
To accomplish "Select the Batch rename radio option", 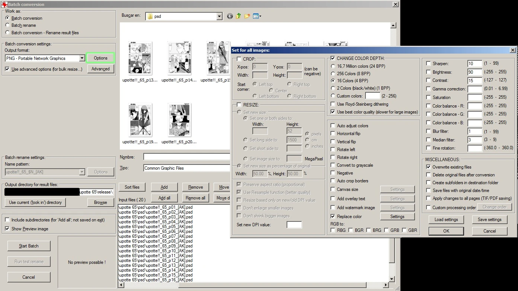I will click(x=7, y=25).
